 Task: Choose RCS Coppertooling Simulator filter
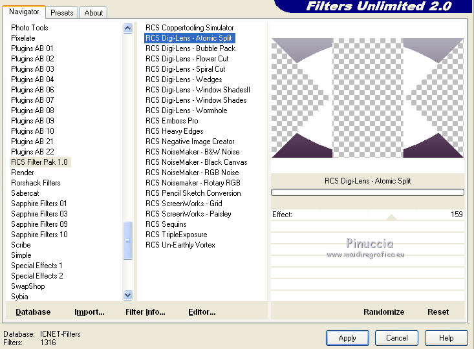pyautogui.click(x=189, y=28)
